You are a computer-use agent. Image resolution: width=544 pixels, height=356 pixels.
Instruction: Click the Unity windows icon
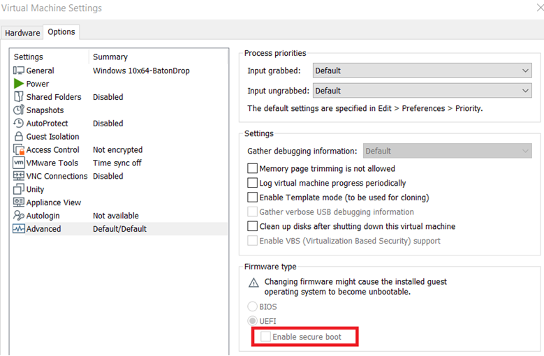19,189
